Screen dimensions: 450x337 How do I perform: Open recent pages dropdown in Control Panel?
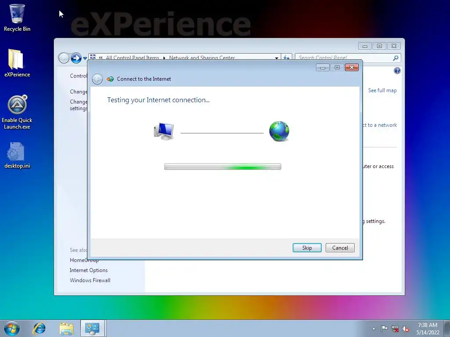coord(85,58)
